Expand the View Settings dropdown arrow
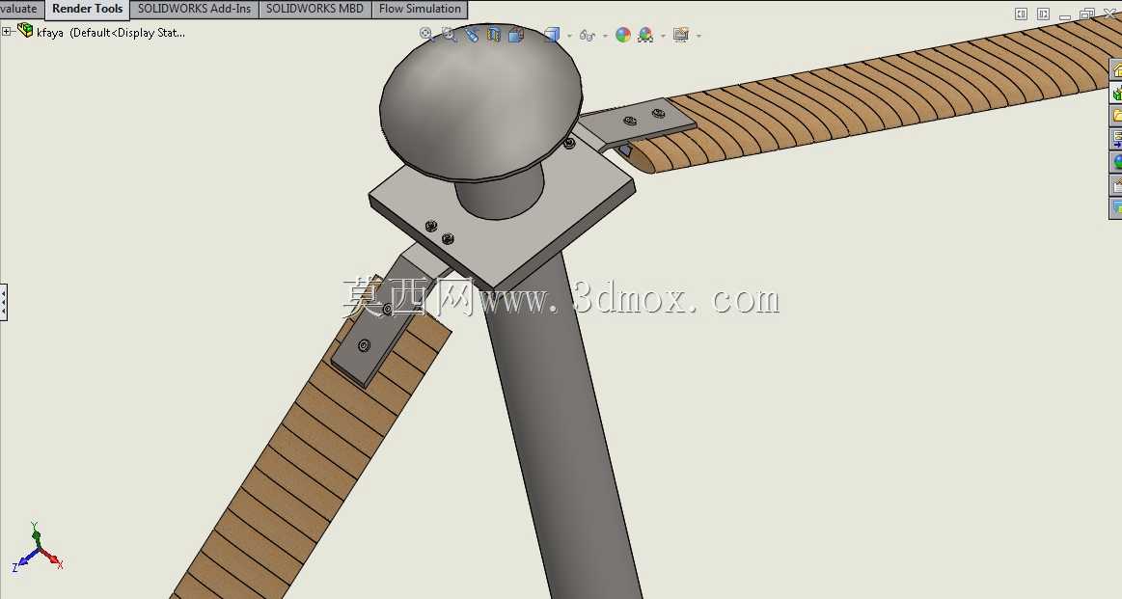 coord(698,35)
